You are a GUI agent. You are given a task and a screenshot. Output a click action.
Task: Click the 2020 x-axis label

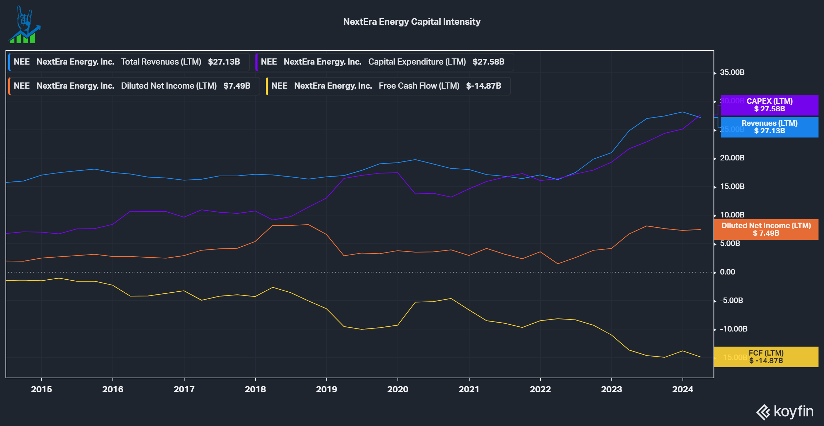[398, 389]
